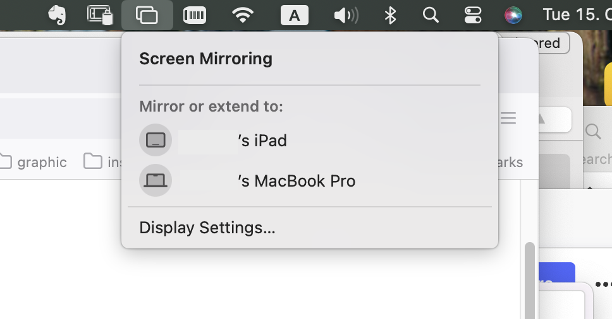Click the hamburger lines icon in background window
Viewport: 612px width, 319px height.
(508, 118)
